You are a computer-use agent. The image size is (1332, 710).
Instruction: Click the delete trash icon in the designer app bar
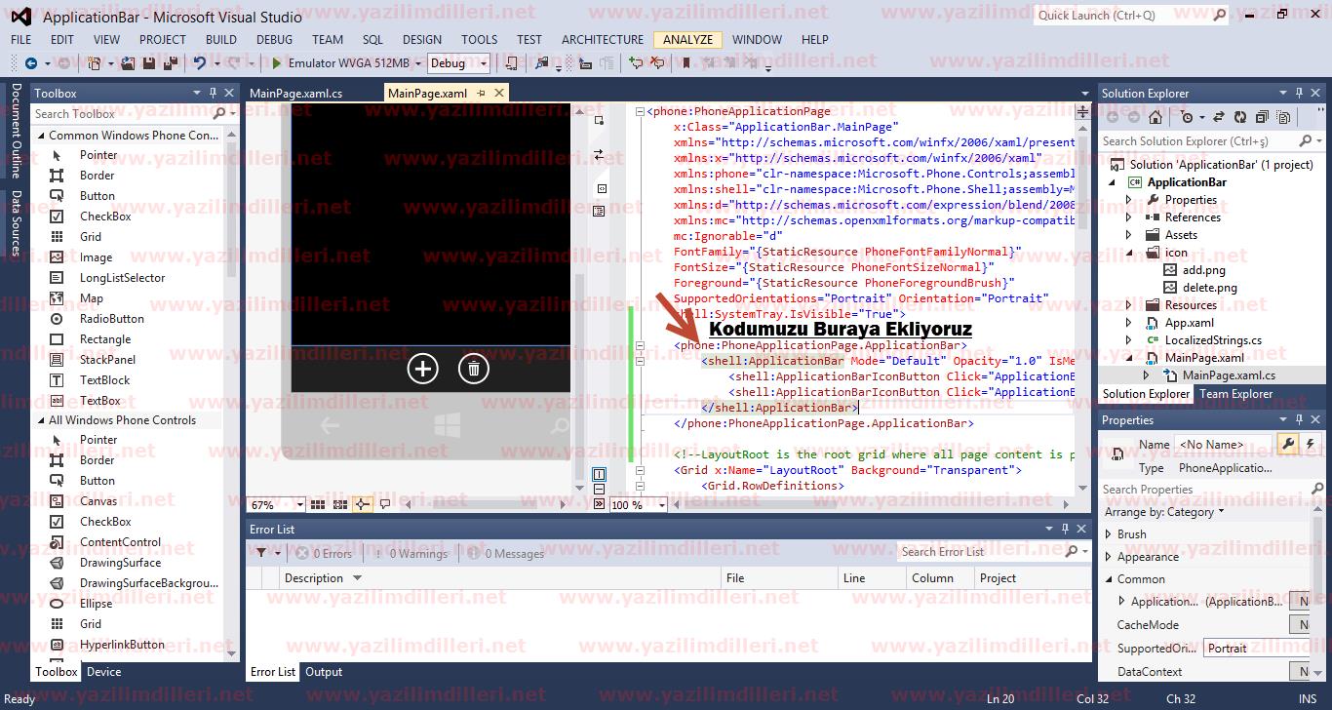tap(473, 369)
